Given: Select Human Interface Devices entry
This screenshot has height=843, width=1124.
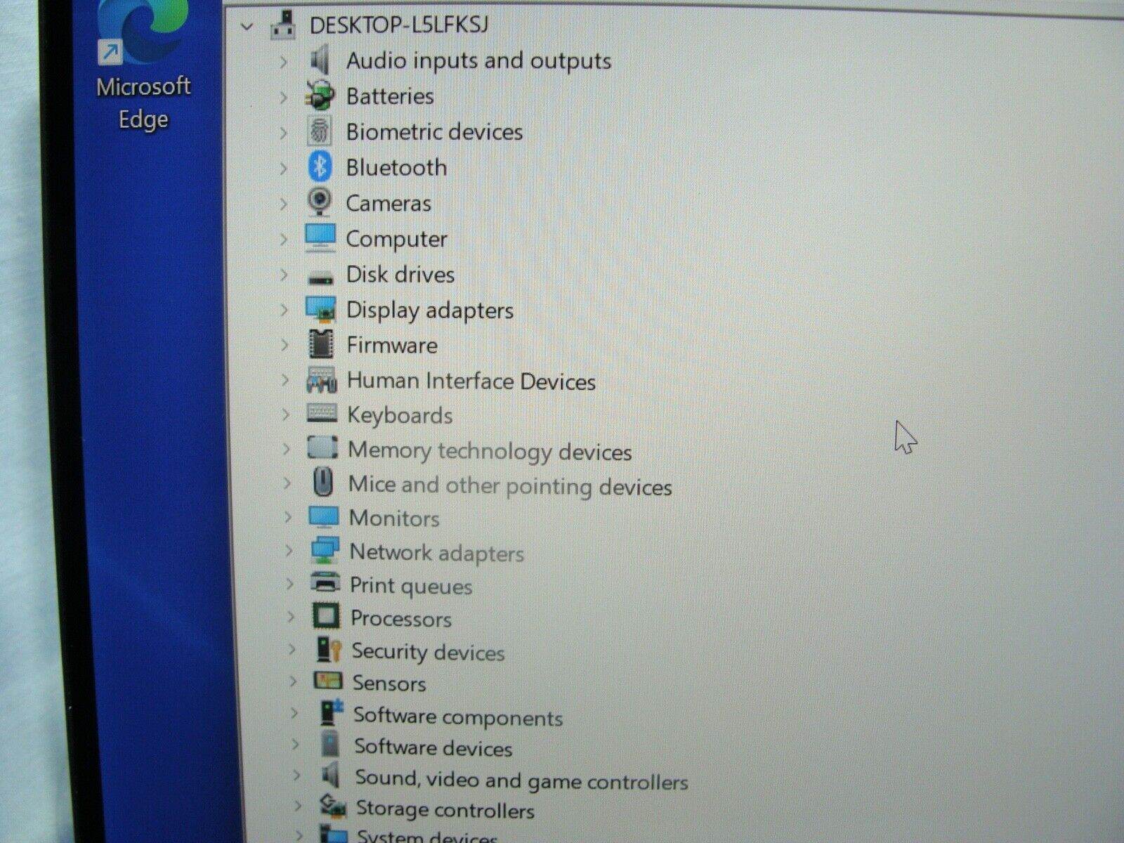Looking at the screenshot, I should click(471, 381).
